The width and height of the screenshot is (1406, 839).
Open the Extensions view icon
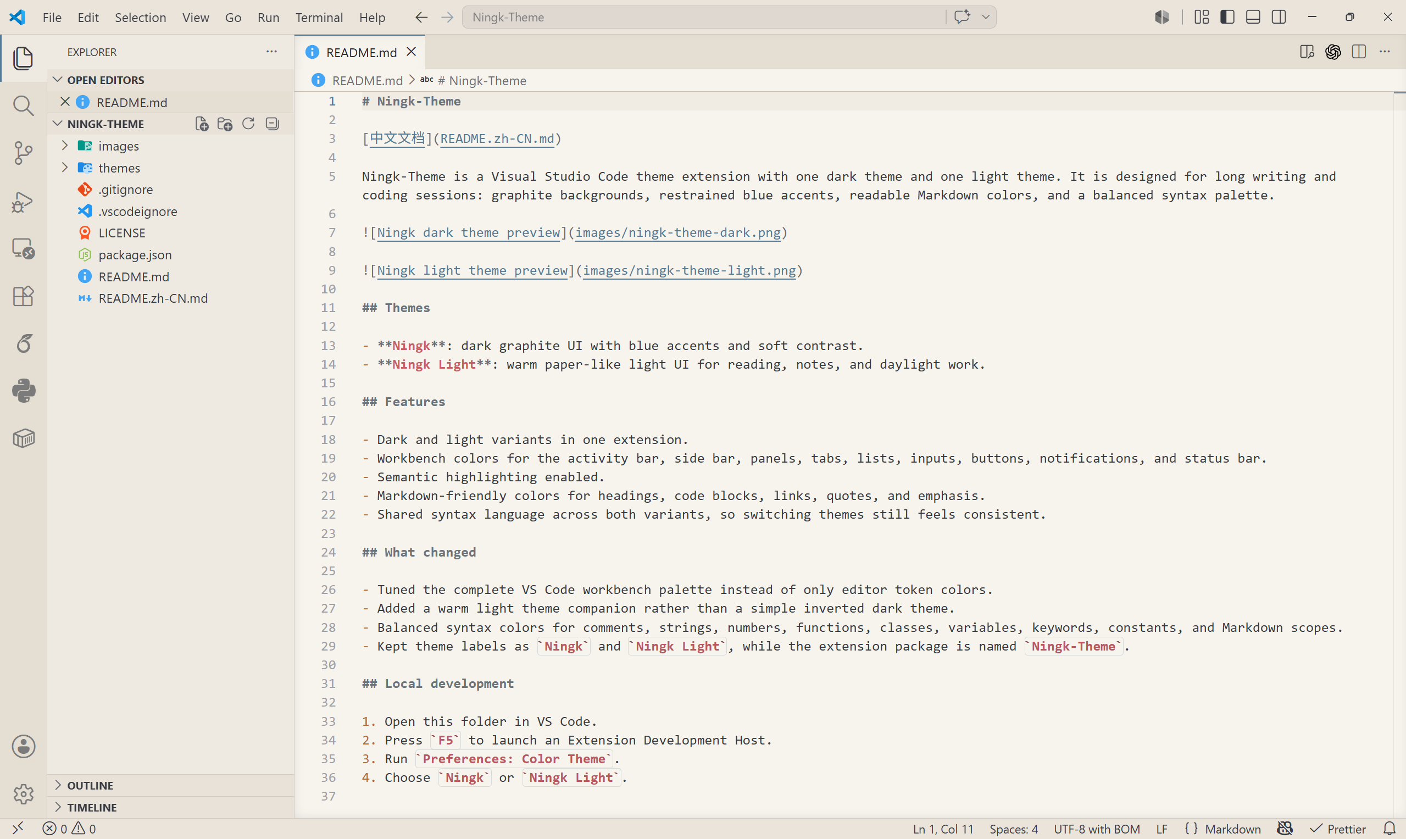pos(23,296)
